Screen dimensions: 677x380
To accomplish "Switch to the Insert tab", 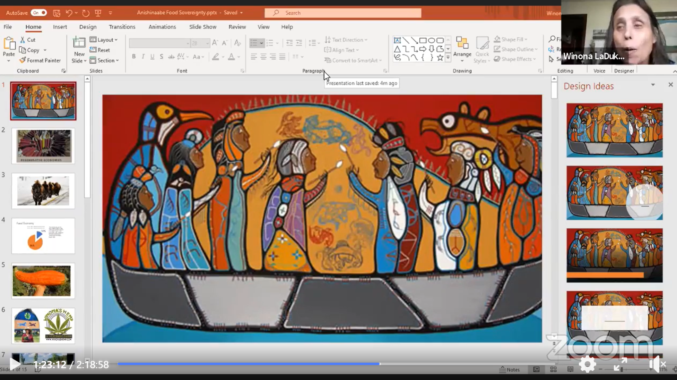I will click(60, 27).
